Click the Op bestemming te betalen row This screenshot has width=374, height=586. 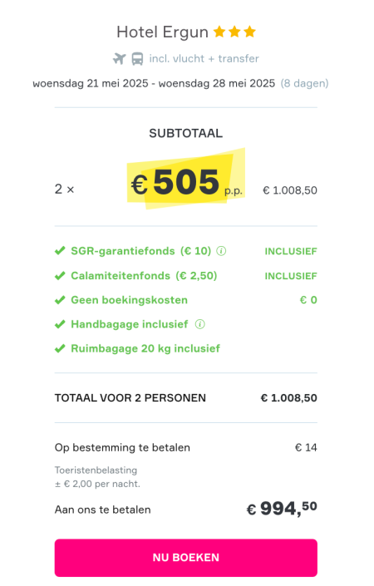pos(185,448)
